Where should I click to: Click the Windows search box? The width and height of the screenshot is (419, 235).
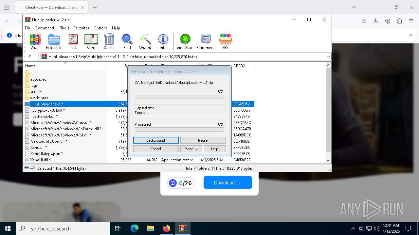click(63, 228)
